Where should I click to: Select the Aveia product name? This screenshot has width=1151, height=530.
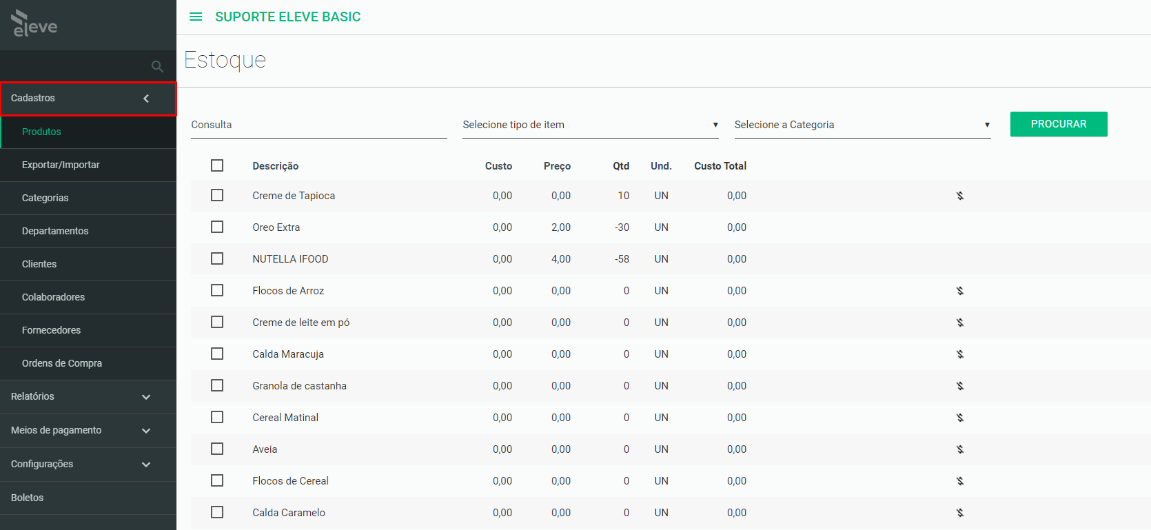click(x=265, y=449)
